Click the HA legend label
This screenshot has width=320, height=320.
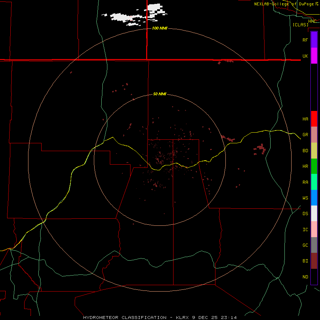click(305, 119)
